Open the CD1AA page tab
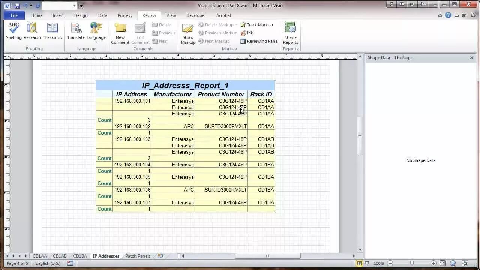Viewport: 480px width, 270px height. 40,256
